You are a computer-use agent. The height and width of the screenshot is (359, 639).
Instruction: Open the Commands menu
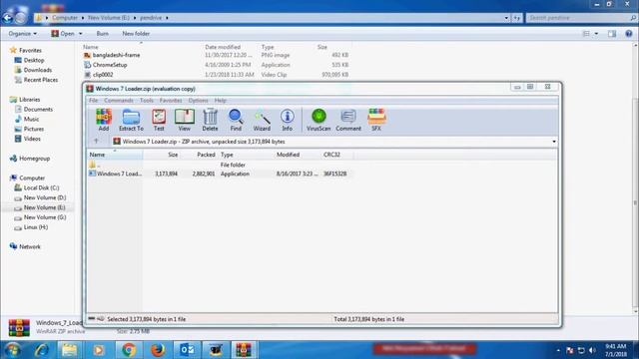click(x=119, y=101)
